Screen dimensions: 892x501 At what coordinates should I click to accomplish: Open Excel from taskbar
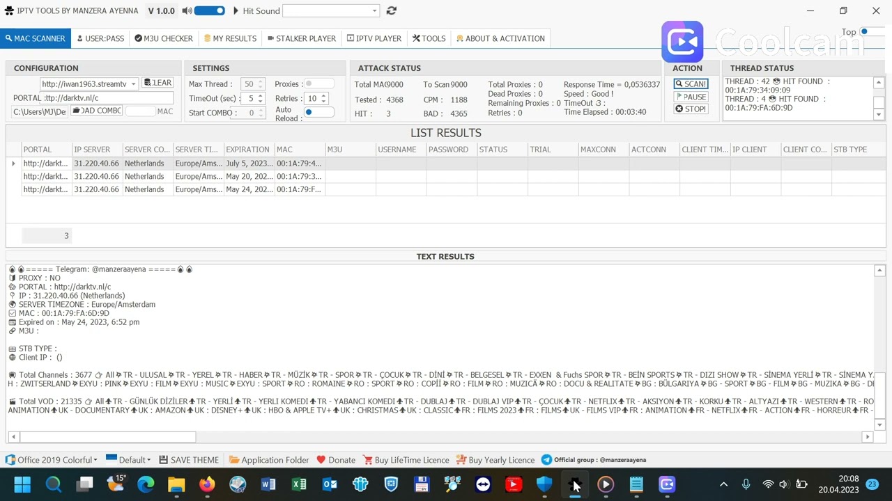[299, 484]
